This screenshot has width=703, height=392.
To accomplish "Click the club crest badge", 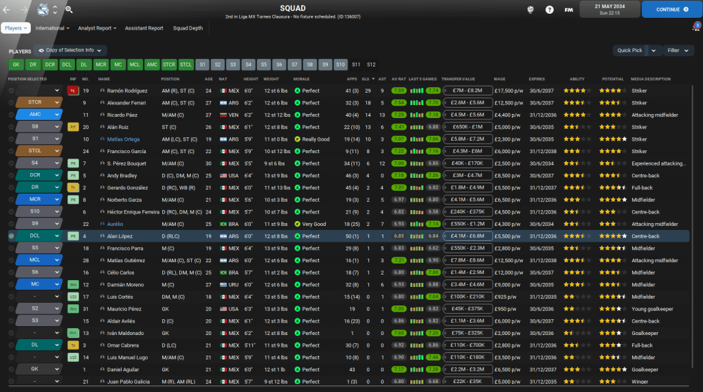I will point(46,10).
